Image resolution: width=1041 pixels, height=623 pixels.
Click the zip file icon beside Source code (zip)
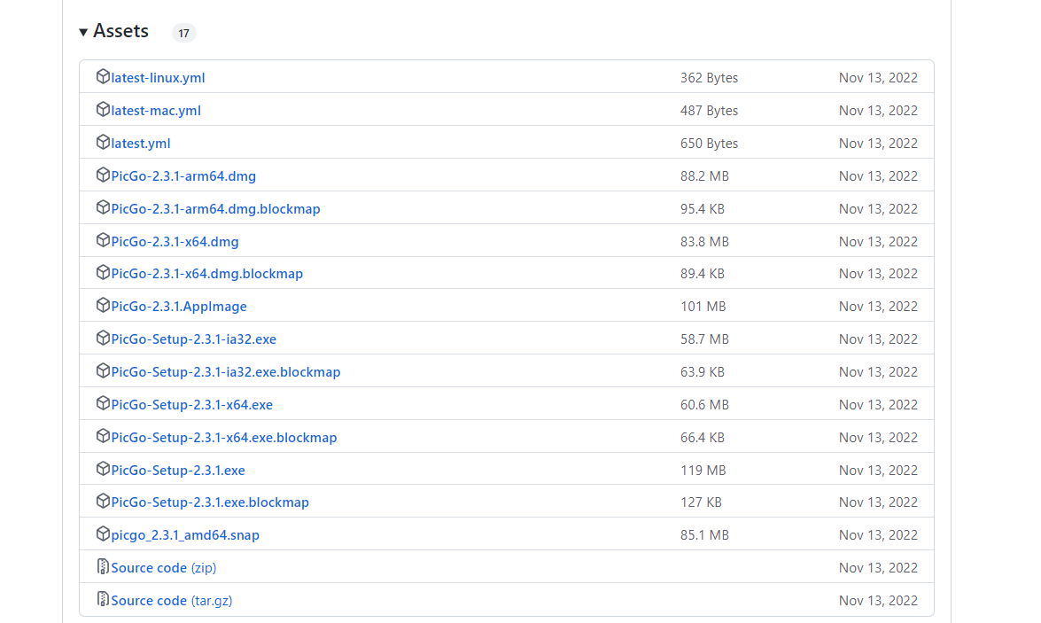102,566
